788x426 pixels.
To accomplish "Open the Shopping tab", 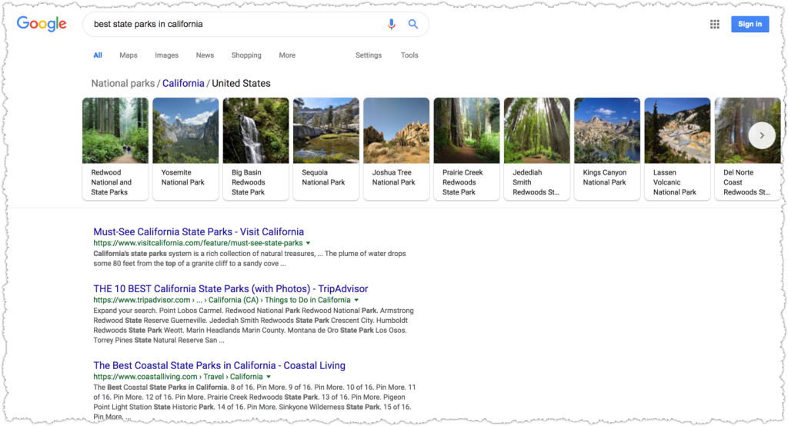I will (x=246, y=55).
